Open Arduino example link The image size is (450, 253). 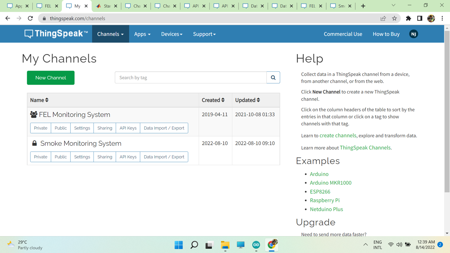point(319,174)
